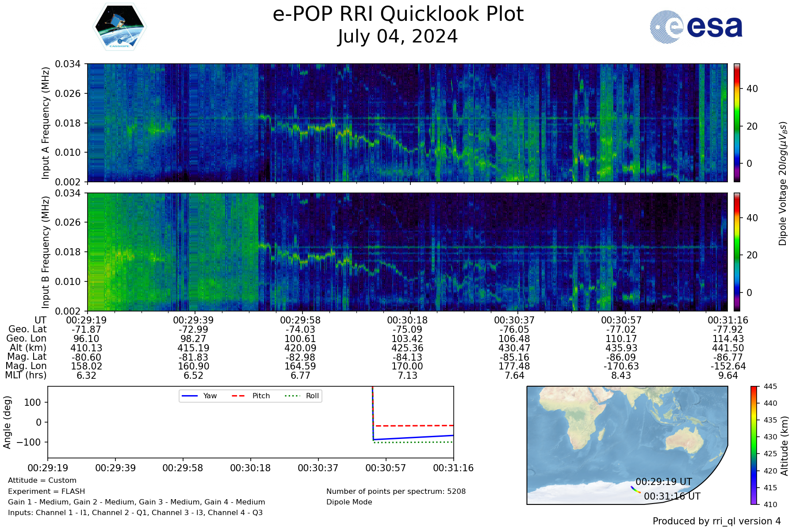Click the satellite track on the map

[635, 490]
